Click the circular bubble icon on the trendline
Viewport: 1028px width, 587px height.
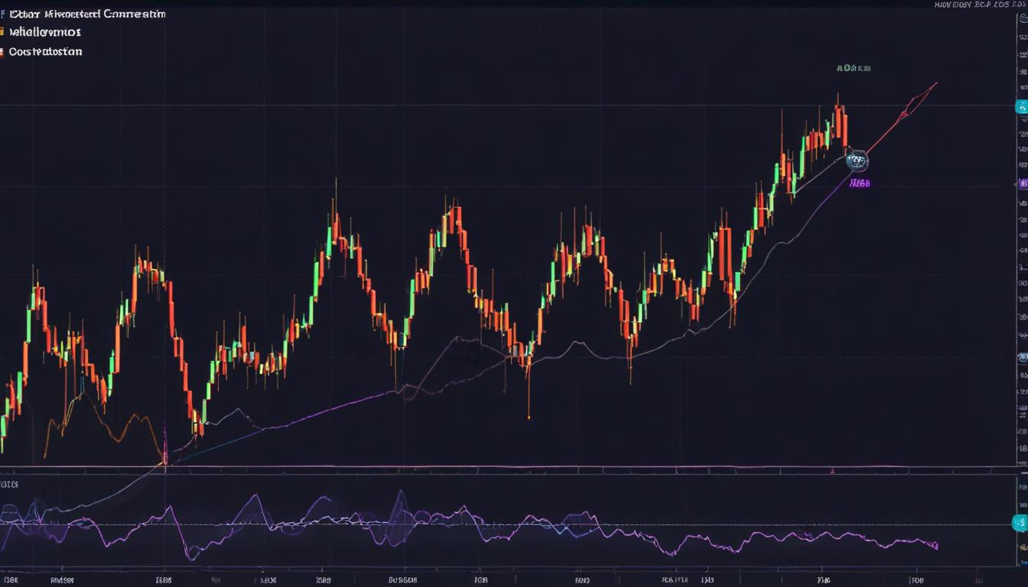[857, 161]
